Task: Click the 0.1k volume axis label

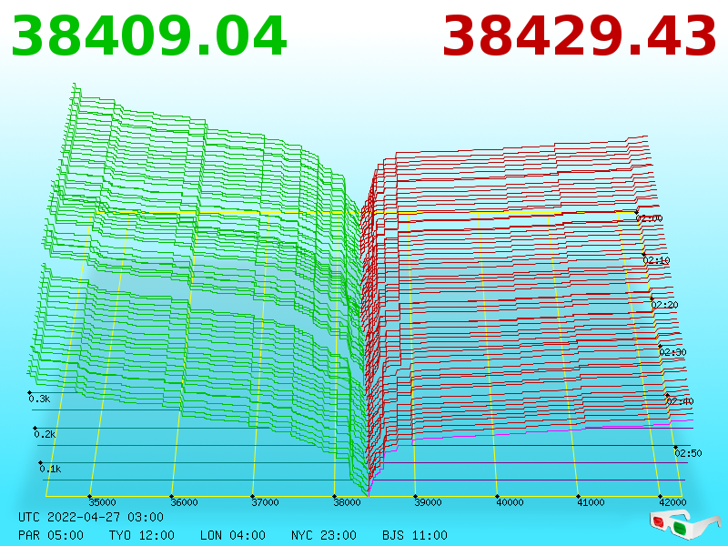Action: (51, 469)
